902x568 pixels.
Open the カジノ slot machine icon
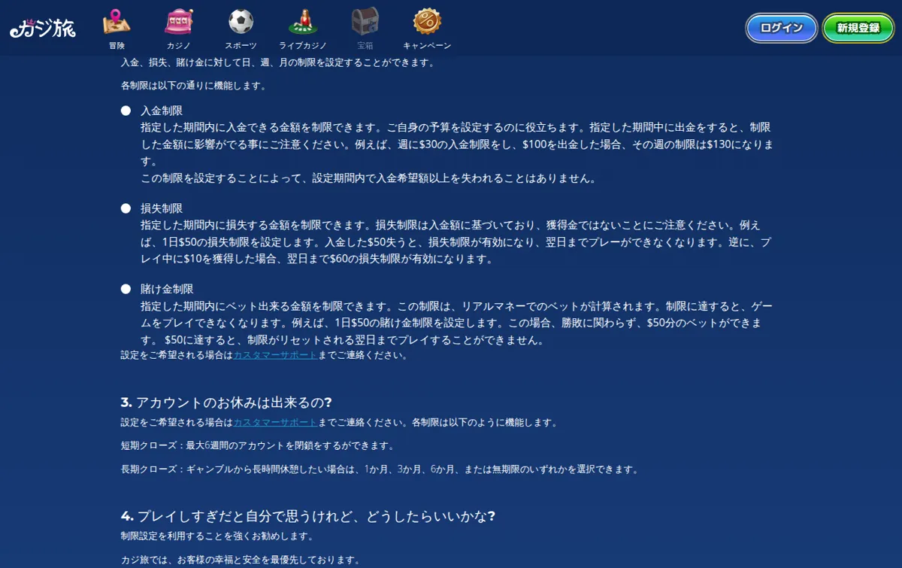(x=179, y=22)
